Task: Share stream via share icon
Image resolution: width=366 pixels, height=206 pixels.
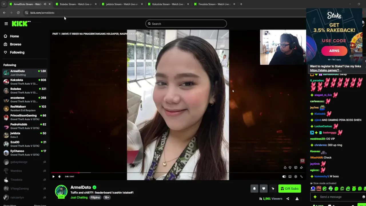Action: click(x=288, y=199)
